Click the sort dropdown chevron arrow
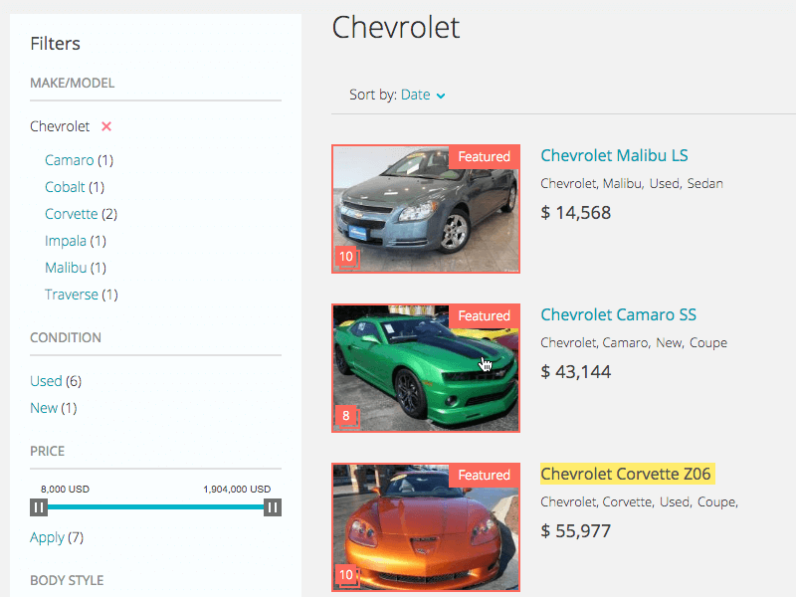The image size is (796, 597). [441, 96]
